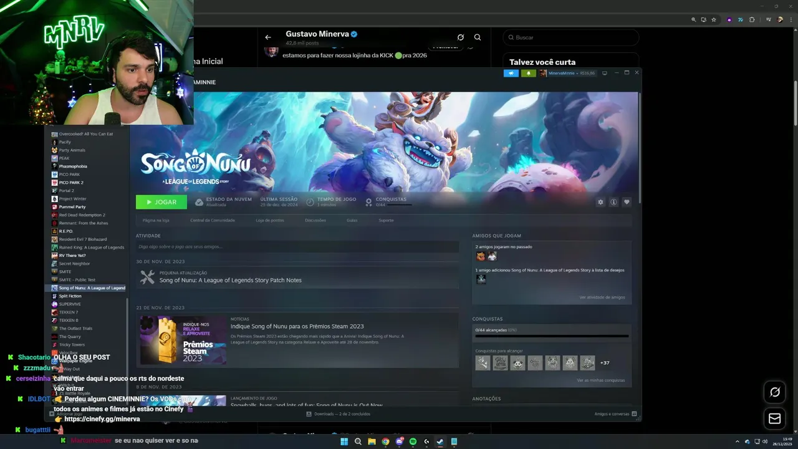This screenshot has height=449, width=798.
Task: Open first friend avatar who played previously
Action: [x=481, y=256]
